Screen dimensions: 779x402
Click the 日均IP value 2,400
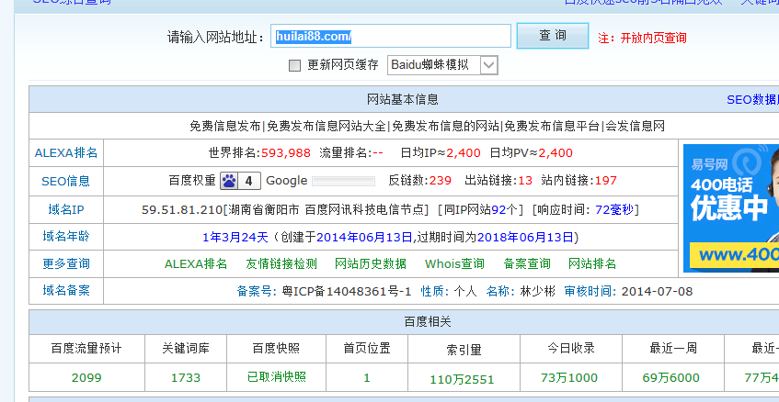(x=464, y=153)
